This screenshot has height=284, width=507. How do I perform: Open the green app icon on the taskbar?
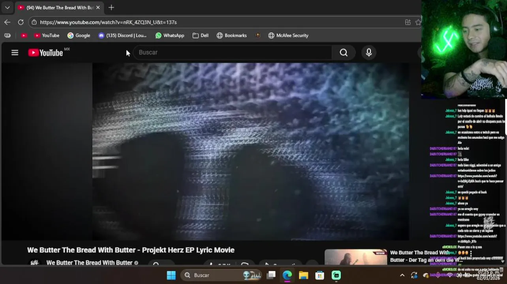tap(336, 275)
